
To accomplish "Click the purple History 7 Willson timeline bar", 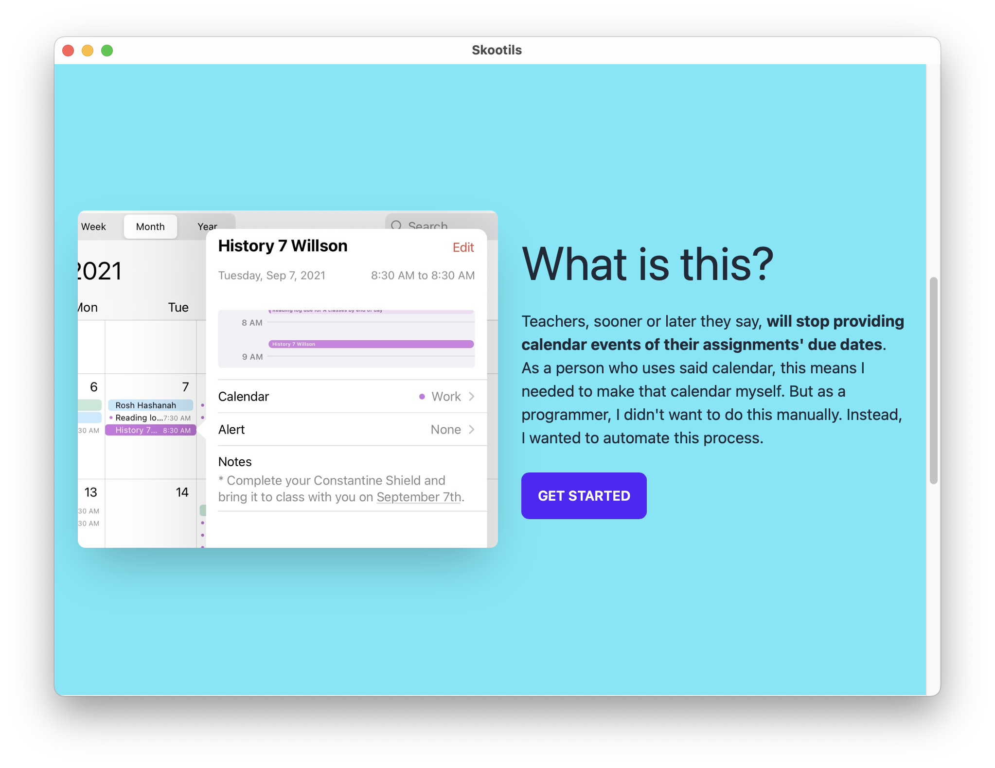I will click(x=371, y=344).
